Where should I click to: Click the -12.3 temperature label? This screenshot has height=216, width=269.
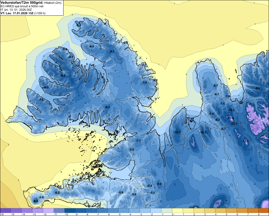(x=245, y=141)
